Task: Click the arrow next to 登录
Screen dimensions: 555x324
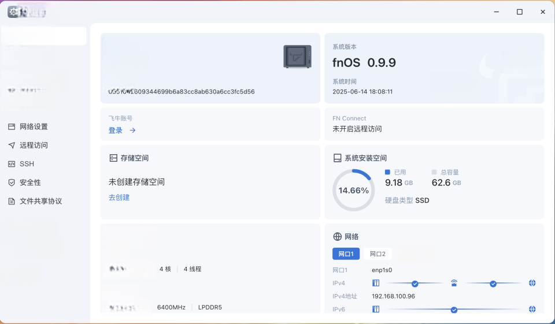Action: [133, 130]
